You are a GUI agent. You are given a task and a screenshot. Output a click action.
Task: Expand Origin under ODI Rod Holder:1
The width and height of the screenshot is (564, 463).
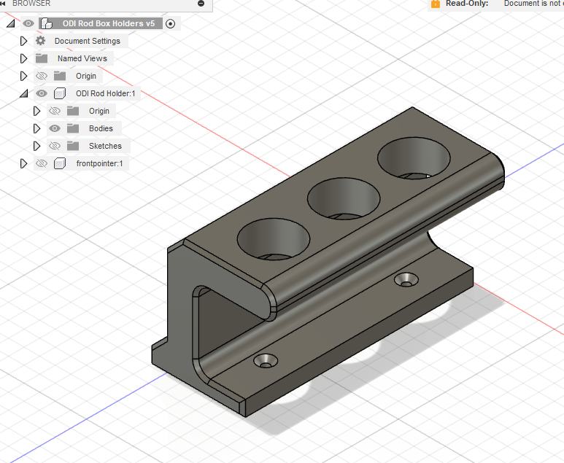click(36, 111)
